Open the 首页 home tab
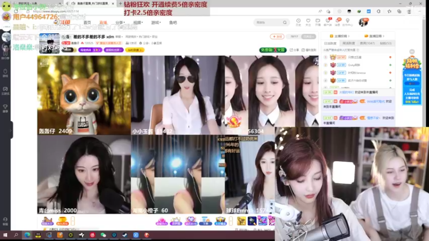 (87, 22)
